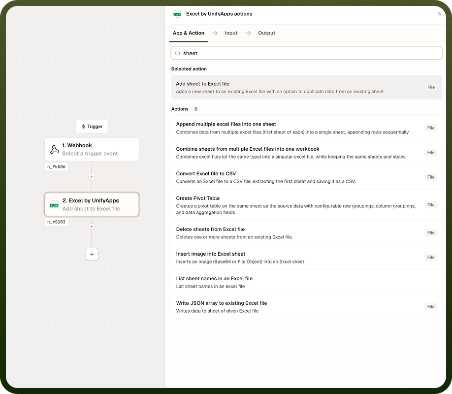Choose 'Insert image into Excel sheet' action
452x394 pixels.
[x=306, y=258]
